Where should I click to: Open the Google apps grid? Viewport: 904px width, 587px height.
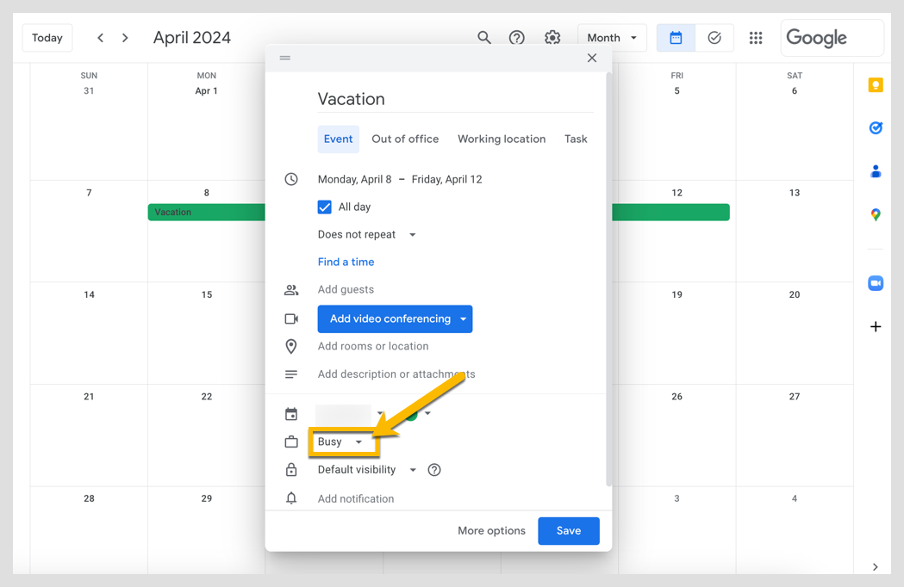756,38
